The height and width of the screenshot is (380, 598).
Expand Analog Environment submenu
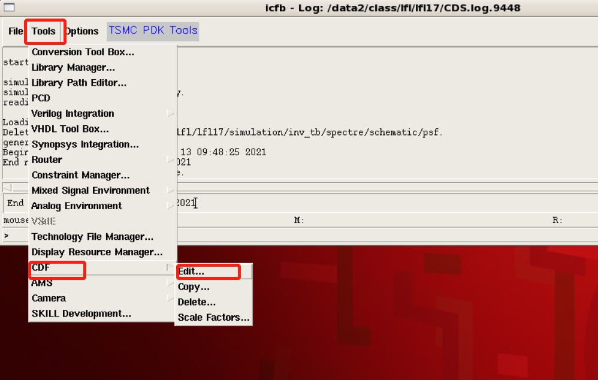point(77,206)
